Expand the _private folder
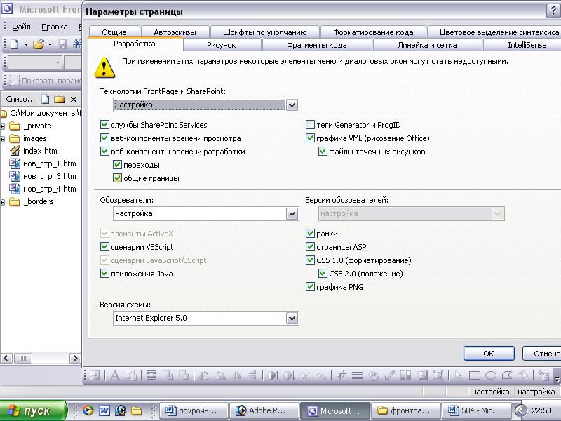Viewport: 561px width, 421px height. pos(2,126)
